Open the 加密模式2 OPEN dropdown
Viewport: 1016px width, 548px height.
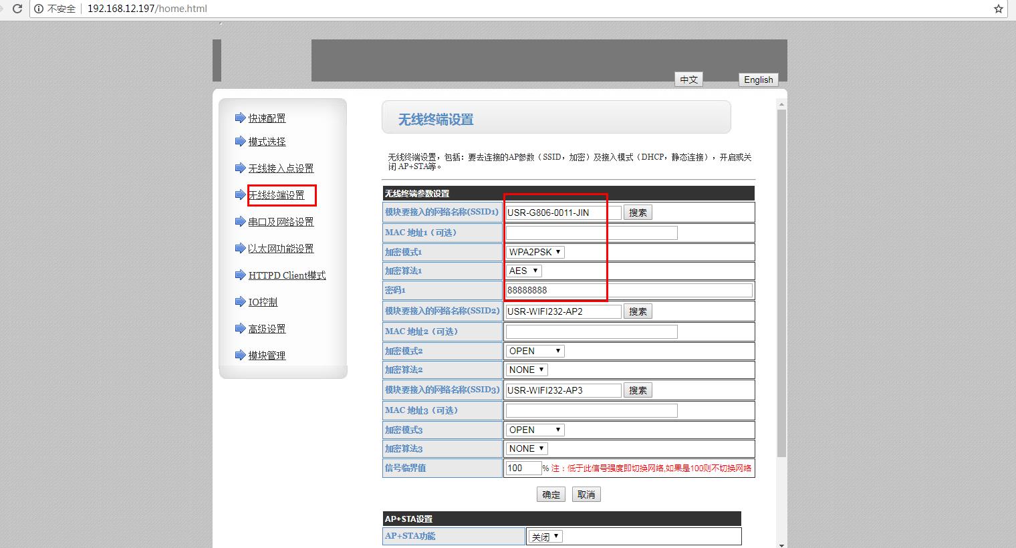tap(535, 351)
